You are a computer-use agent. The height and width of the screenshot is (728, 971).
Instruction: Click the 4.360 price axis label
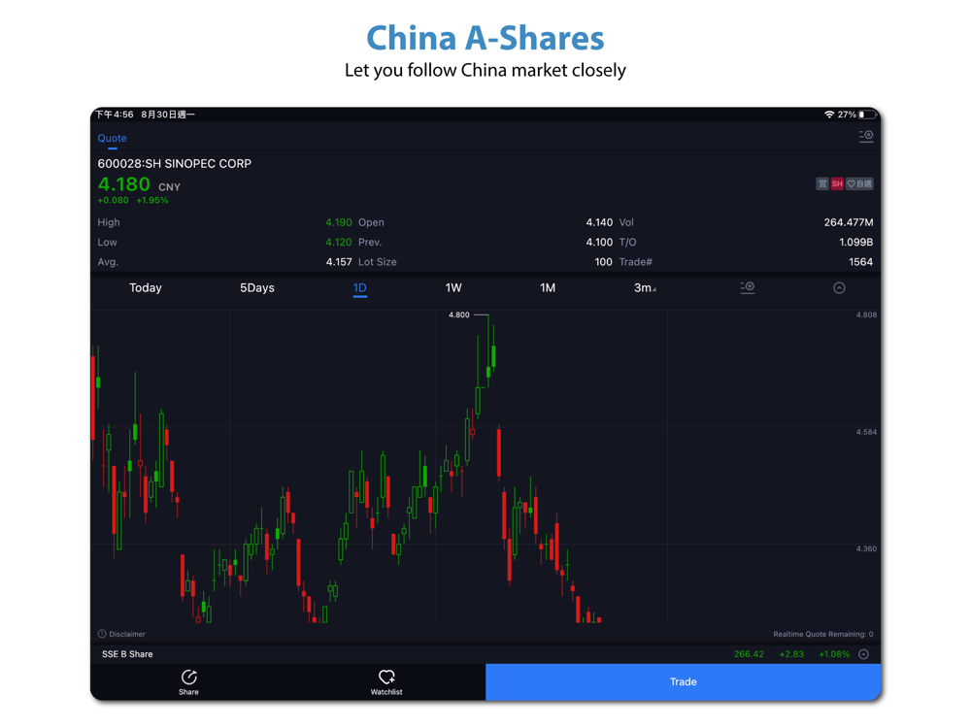pos(866,549)
